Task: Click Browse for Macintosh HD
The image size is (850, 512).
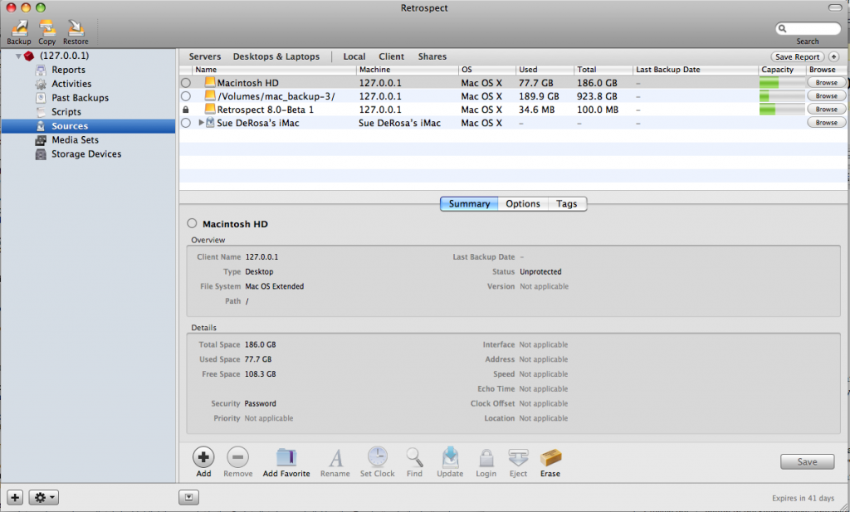Action: click(826, 82)
